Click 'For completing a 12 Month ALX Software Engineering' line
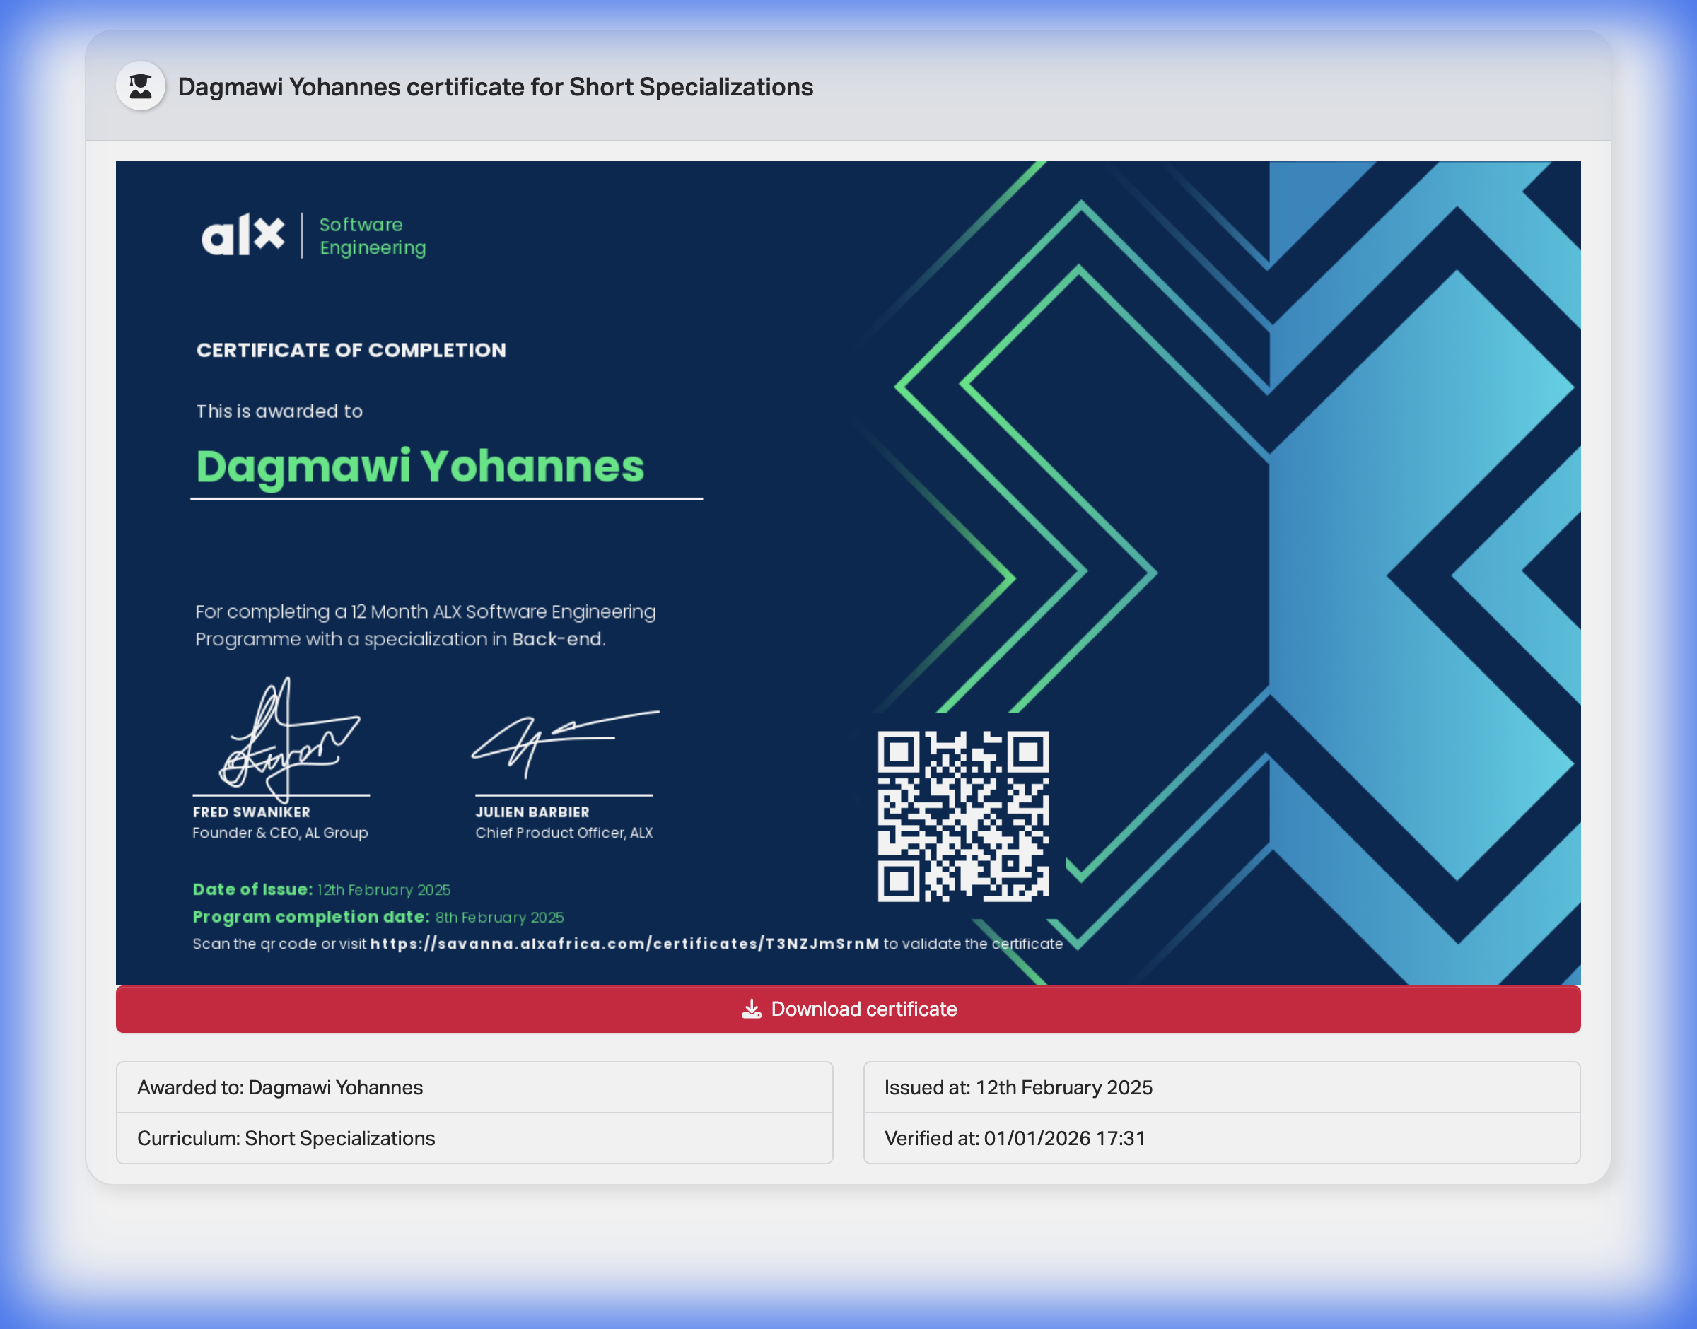 (426, 611)
